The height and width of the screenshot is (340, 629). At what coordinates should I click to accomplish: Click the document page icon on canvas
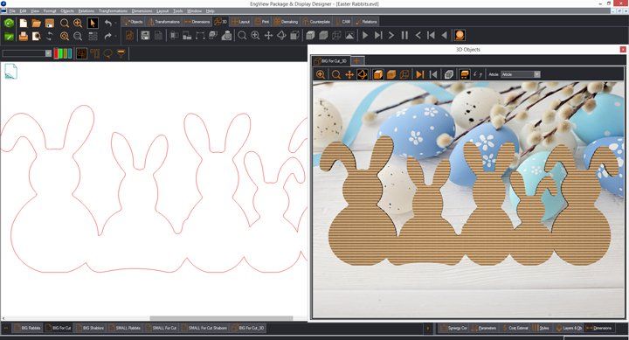[x=10, y=71]
